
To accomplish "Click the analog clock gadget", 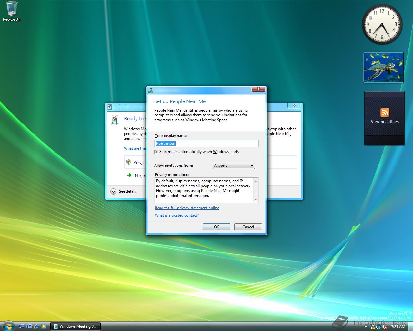I will pos(382,25).
